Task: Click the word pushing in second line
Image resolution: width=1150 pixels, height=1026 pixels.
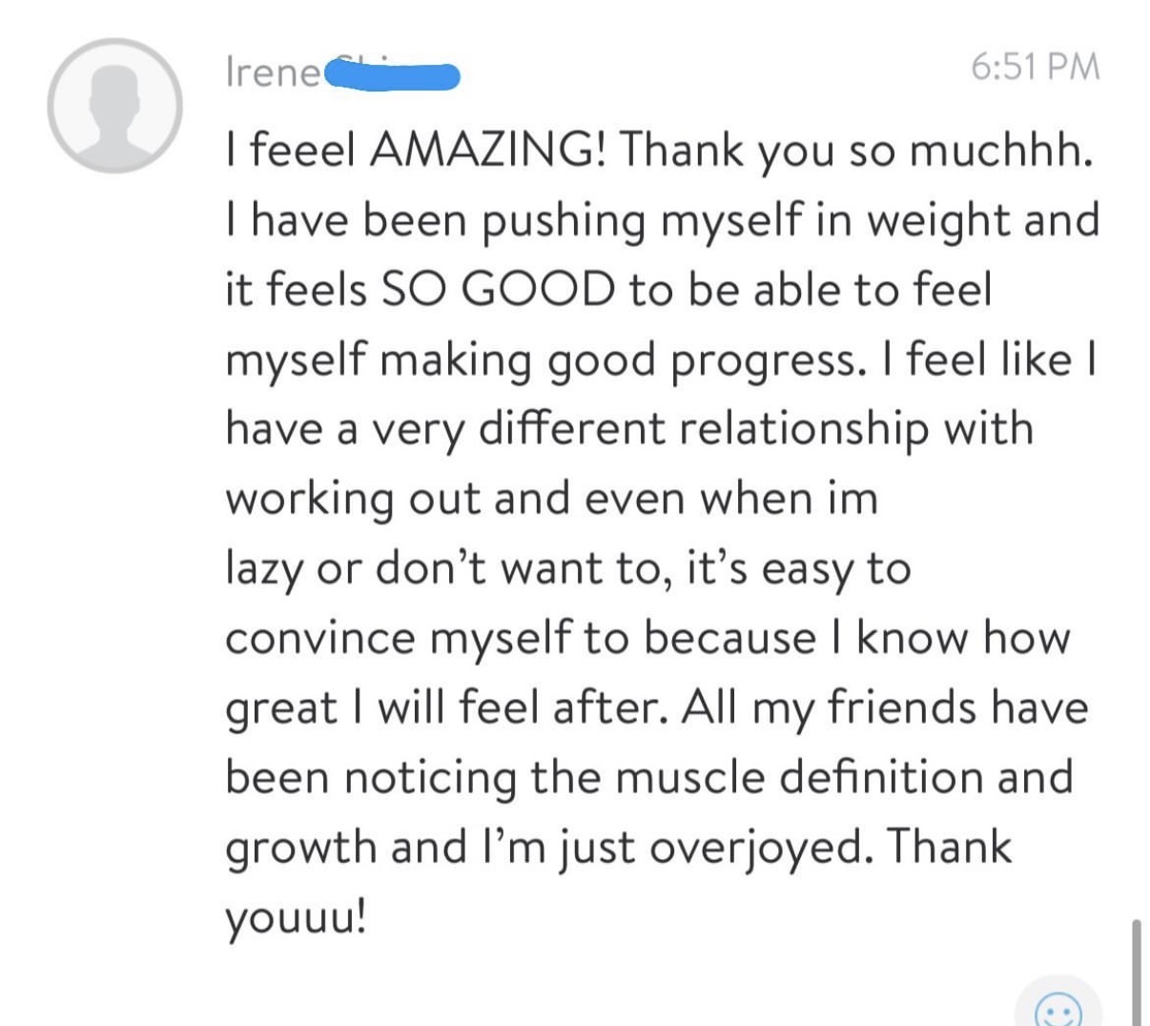Action: [564, 220]
